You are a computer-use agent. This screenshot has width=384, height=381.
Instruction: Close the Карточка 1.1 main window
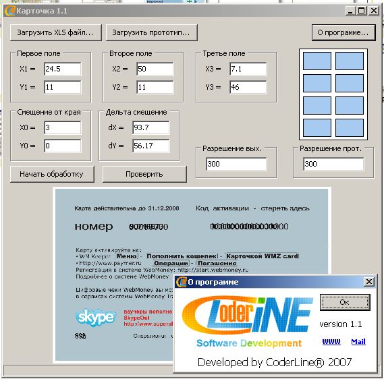pyautogui.click(x=374, y=11)
